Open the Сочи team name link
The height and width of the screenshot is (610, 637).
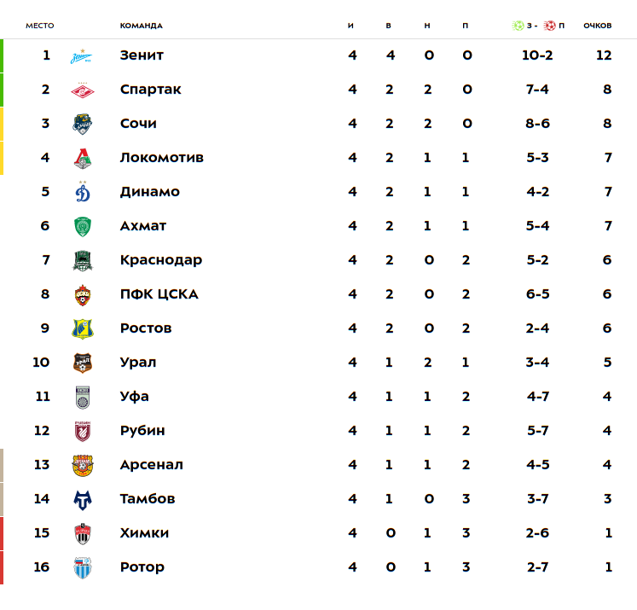pyautogui.click(x=138, y=124)
